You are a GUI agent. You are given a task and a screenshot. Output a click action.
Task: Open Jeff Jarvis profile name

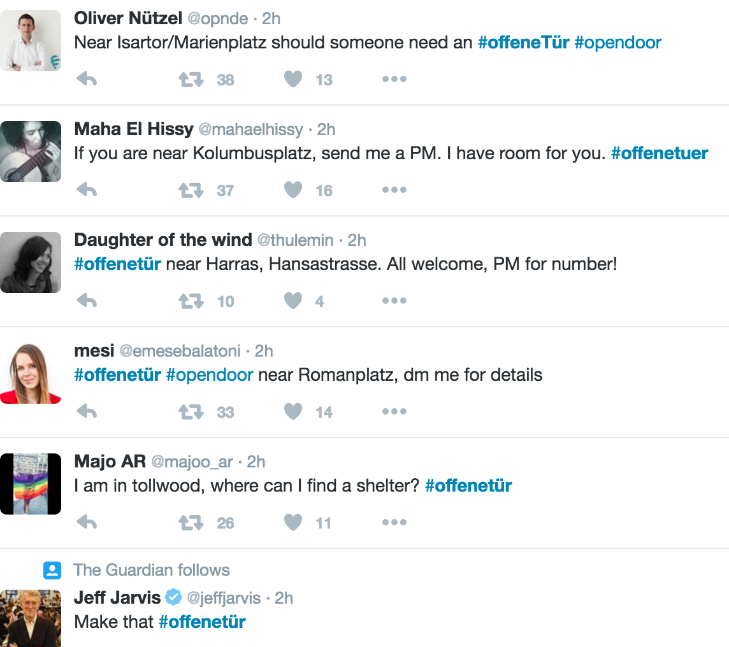[117, 598]
